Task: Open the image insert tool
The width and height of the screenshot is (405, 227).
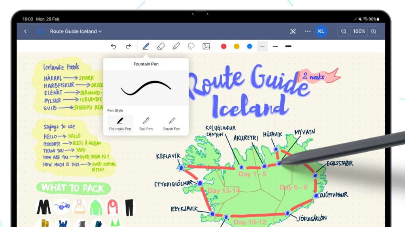Action: click(x=206, y=47)
